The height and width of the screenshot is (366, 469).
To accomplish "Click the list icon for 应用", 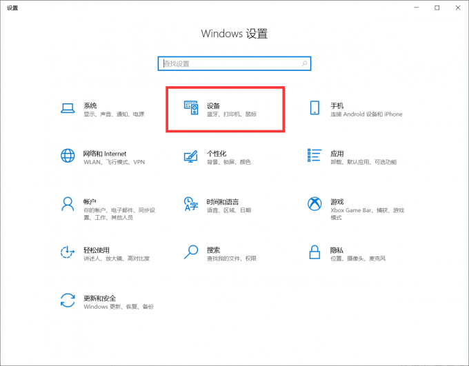I will pos(315,155).
